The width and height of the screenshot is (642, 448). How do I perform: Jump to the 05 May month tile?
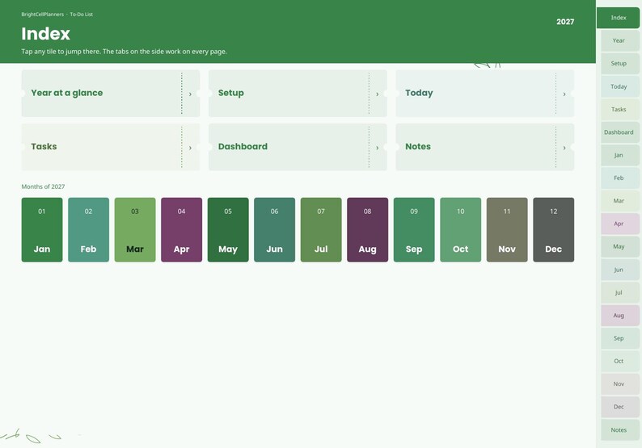point(228,230)
